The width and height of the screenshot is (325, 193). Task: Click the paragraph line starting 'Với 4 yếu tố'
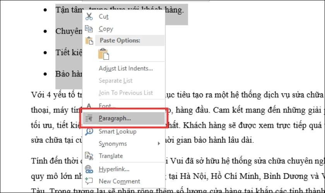56,95
